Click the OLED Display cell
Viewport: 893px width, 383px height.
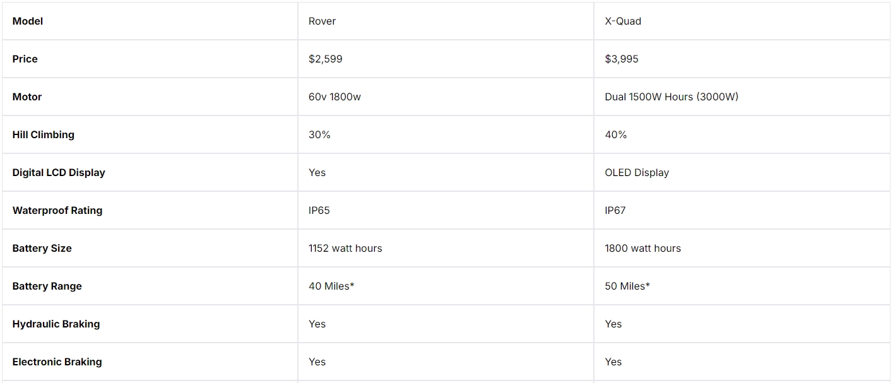click(x=636, y=172)
